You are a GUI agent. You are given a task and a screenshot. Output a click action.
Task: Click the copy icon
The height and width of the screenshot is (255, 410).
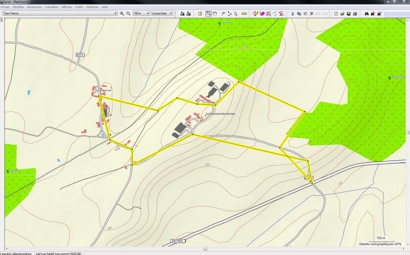299,13
